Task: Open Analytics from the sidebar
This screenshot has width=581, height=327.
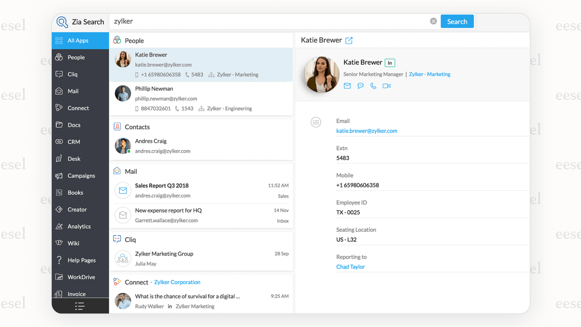Action: tap(79, 226)
